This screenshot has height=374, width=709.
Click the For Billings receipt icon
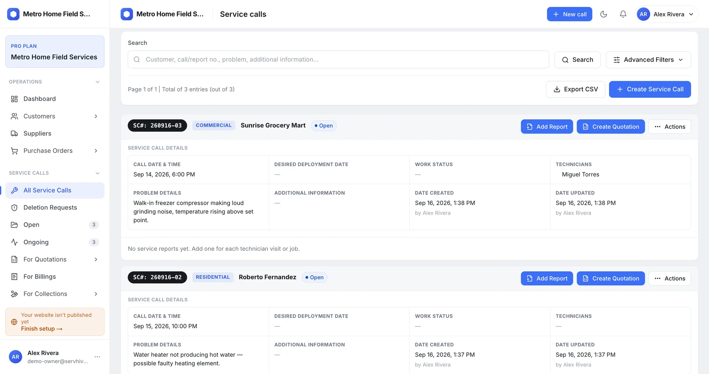coord(14,277)
